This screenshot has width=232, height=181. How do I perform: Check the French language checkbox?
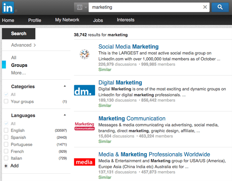(6, 151)
